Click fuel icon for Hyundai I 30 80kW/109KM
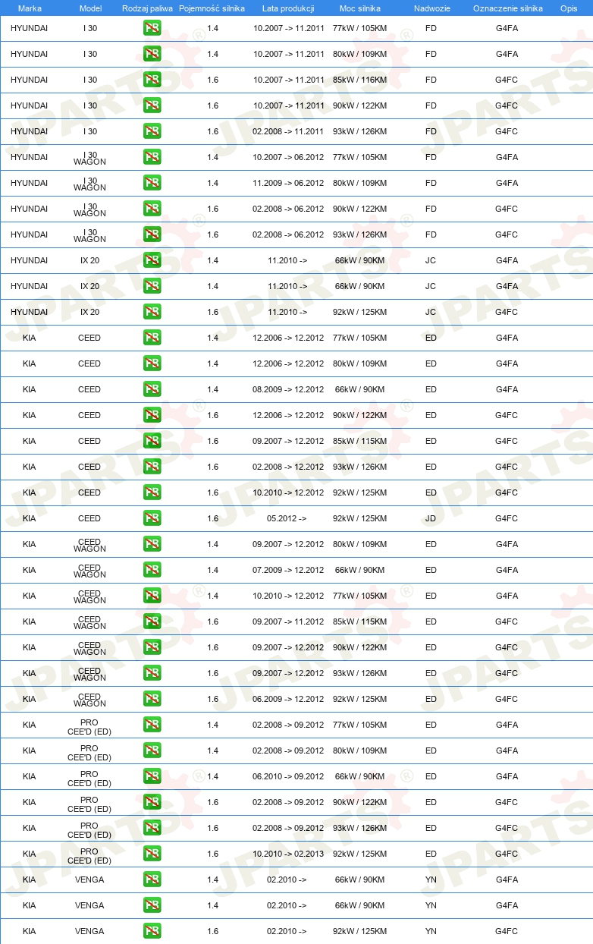 tap(152, 55)
